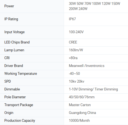128x125 pixels.
Task: Select the -40~50 temperature value
Action: point(74,73)
